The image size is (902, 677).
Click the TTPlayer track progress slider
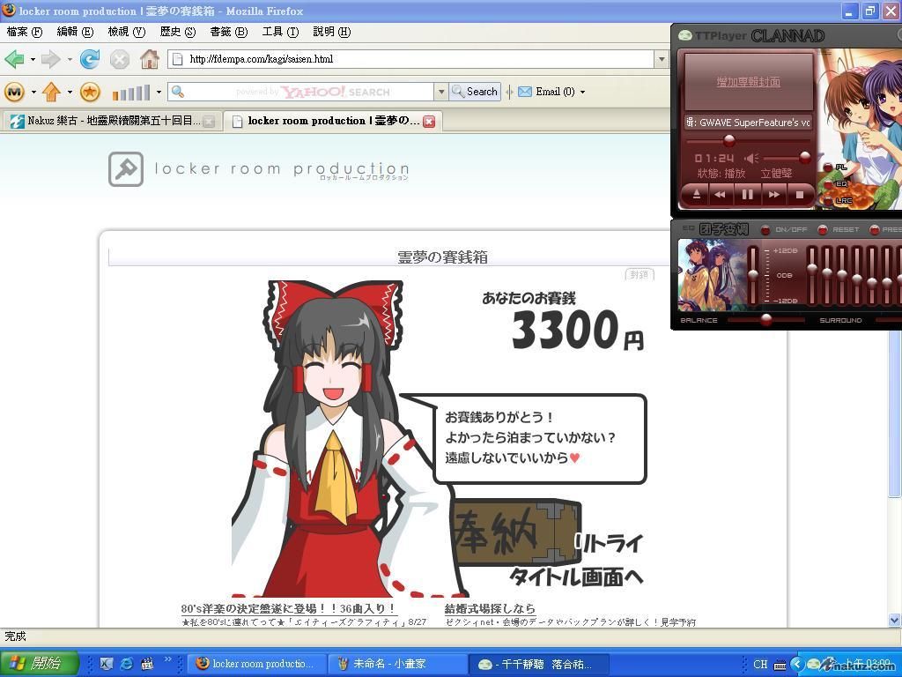(x=748, y=140)
